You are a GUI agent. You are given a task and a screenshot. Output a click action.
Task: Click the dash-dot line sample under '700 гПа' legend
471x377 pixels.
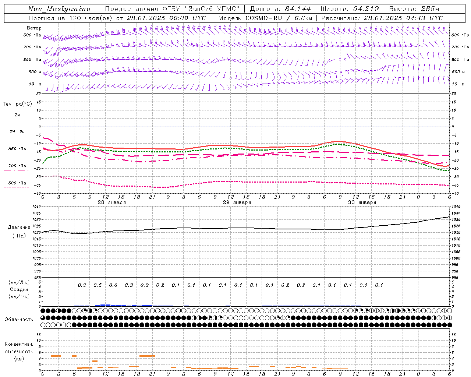(16, 170)
